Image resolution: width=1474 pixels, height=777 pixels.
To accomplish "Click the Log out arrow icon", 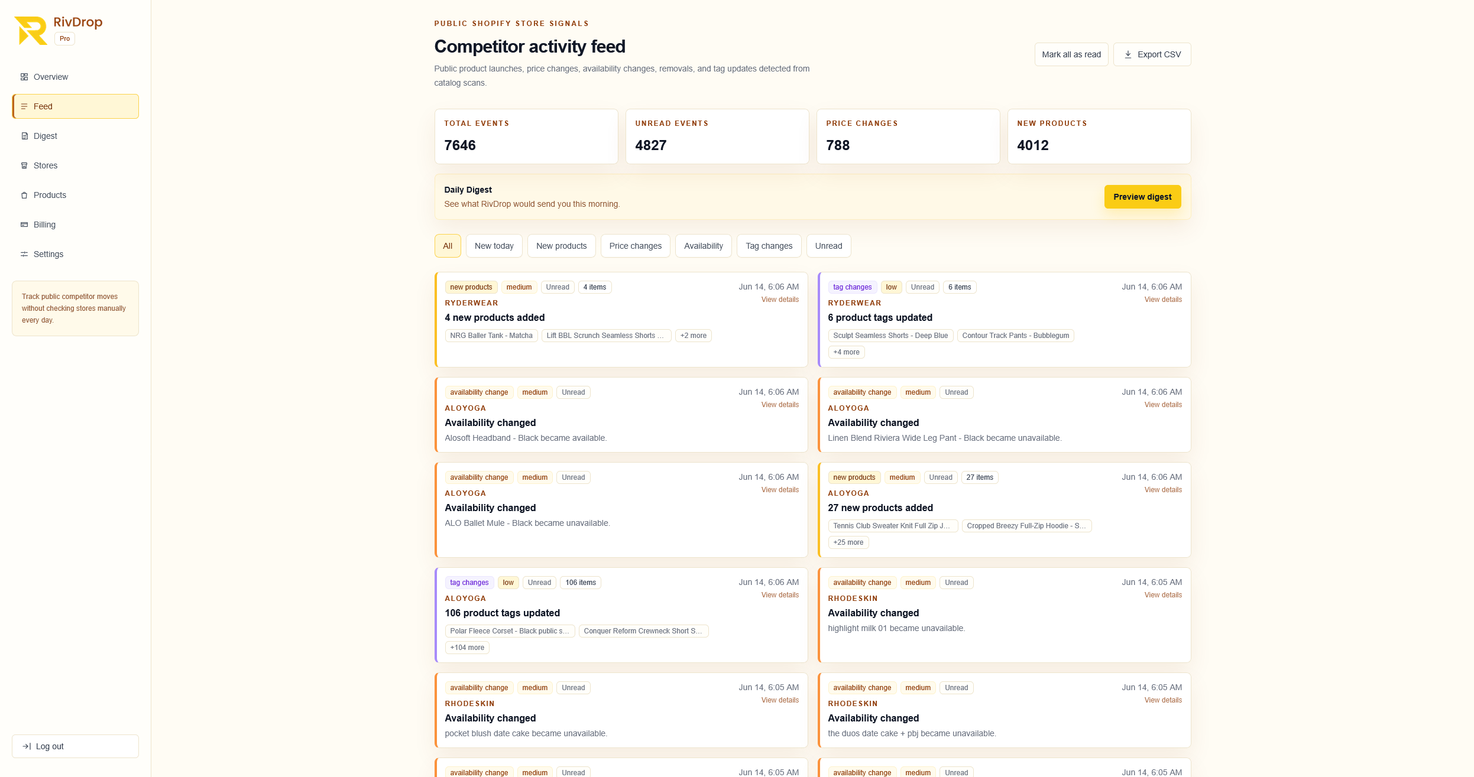I will point(27,746).
